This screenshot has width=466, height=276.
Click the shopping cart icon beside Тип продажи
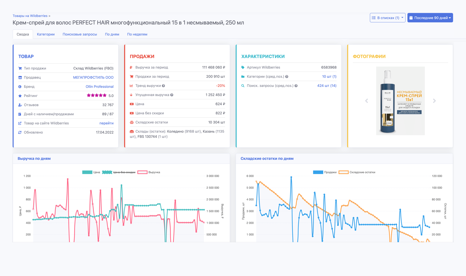coord(20,68)
